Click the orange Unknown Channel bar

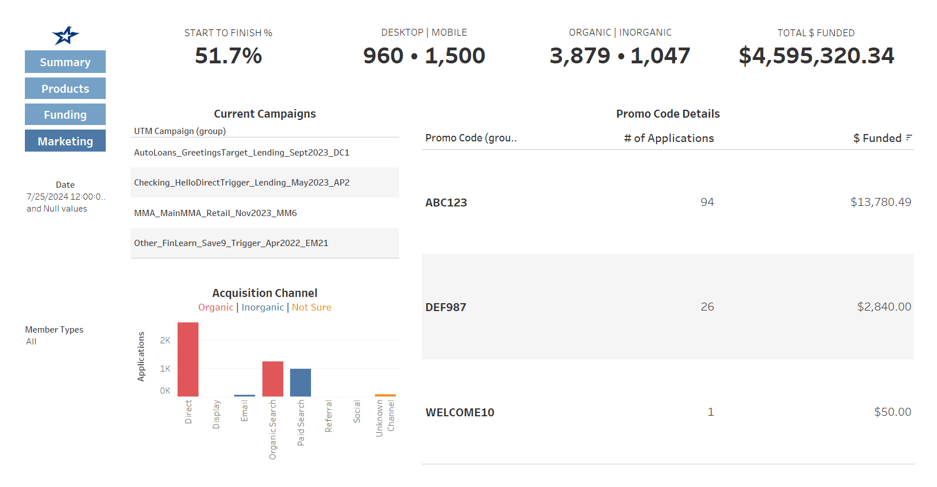pyautogui.click(x=385, y=395)
